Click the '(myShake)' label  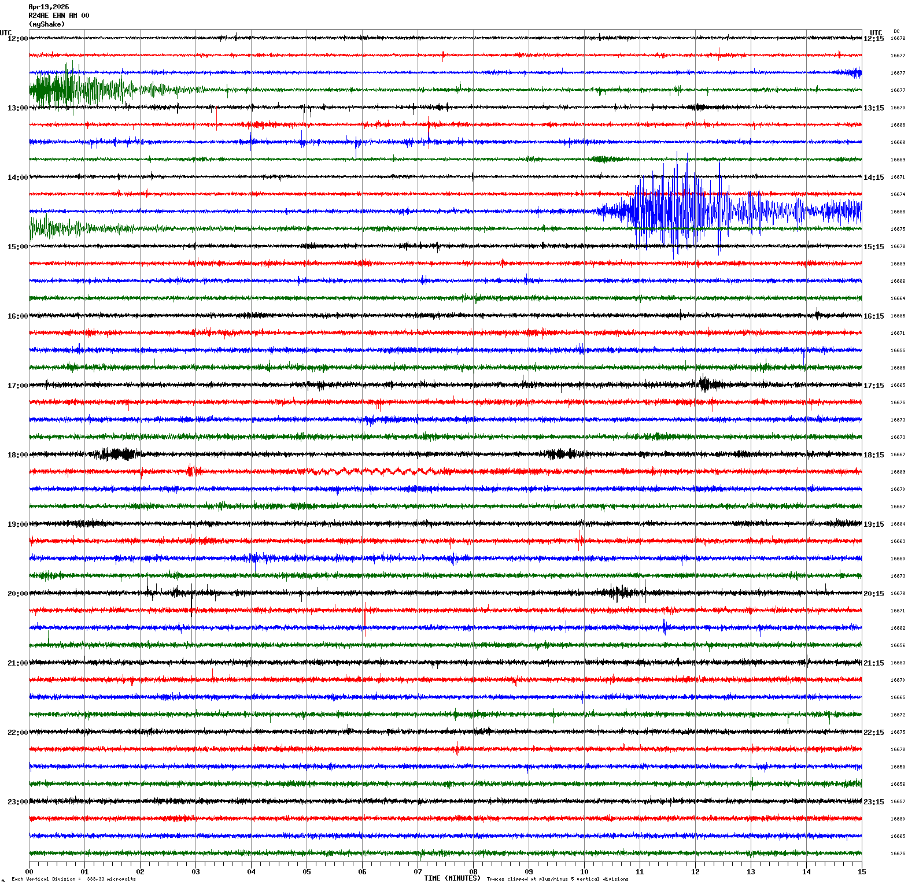click(x=47, y=24)
